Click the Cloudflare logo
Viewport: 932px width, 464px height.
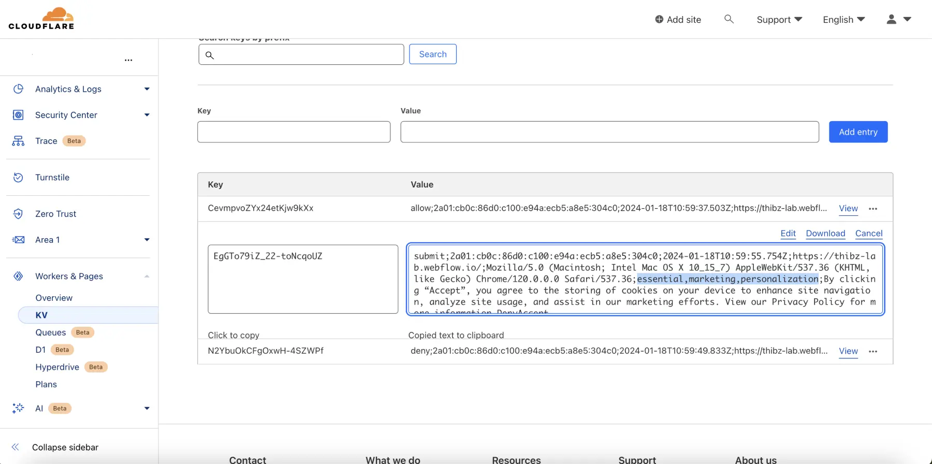[x=41, y=19]
